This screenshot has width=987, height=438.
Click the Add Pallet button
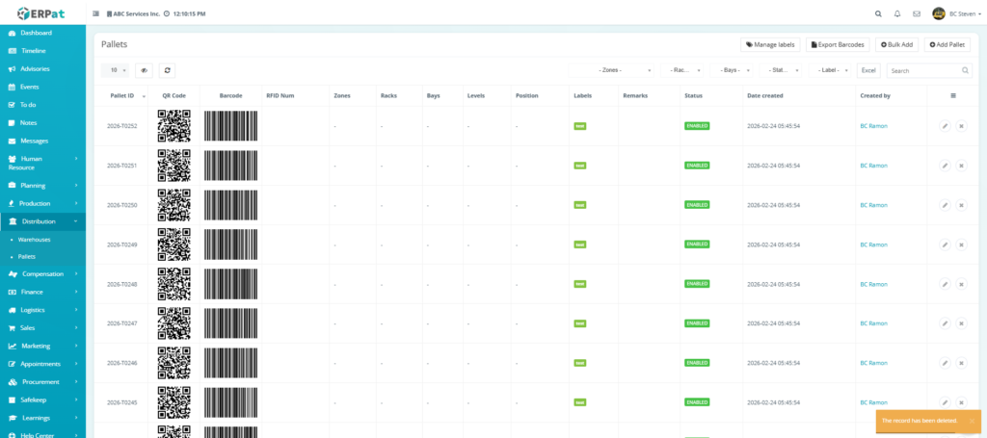[947, 44]
